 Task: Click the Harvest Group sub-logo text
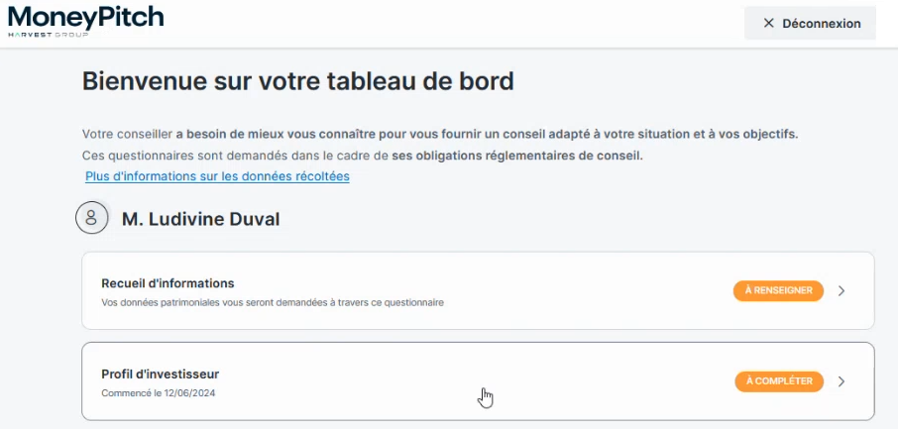click(x=47, y=35)
